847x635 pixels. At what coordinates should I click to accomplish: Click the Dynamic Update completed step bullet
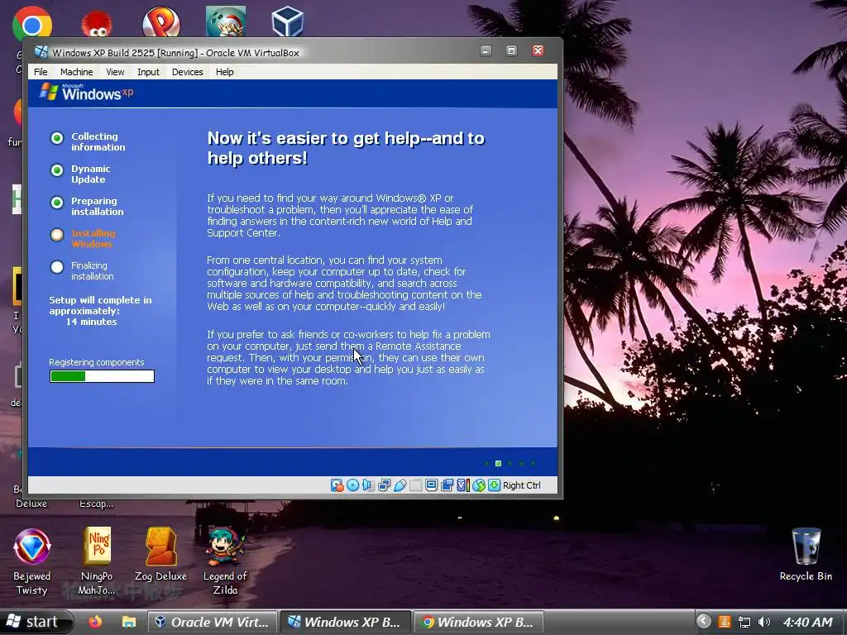point(57,170)
